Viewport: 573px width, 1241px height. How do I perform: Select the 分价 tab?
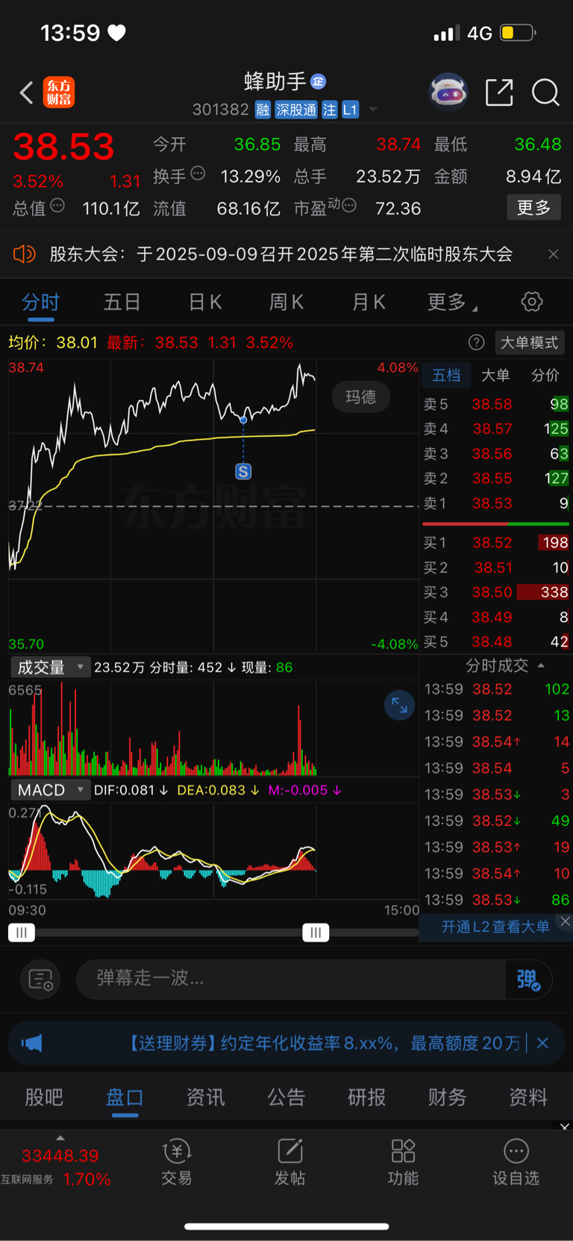tap(545, 375)
